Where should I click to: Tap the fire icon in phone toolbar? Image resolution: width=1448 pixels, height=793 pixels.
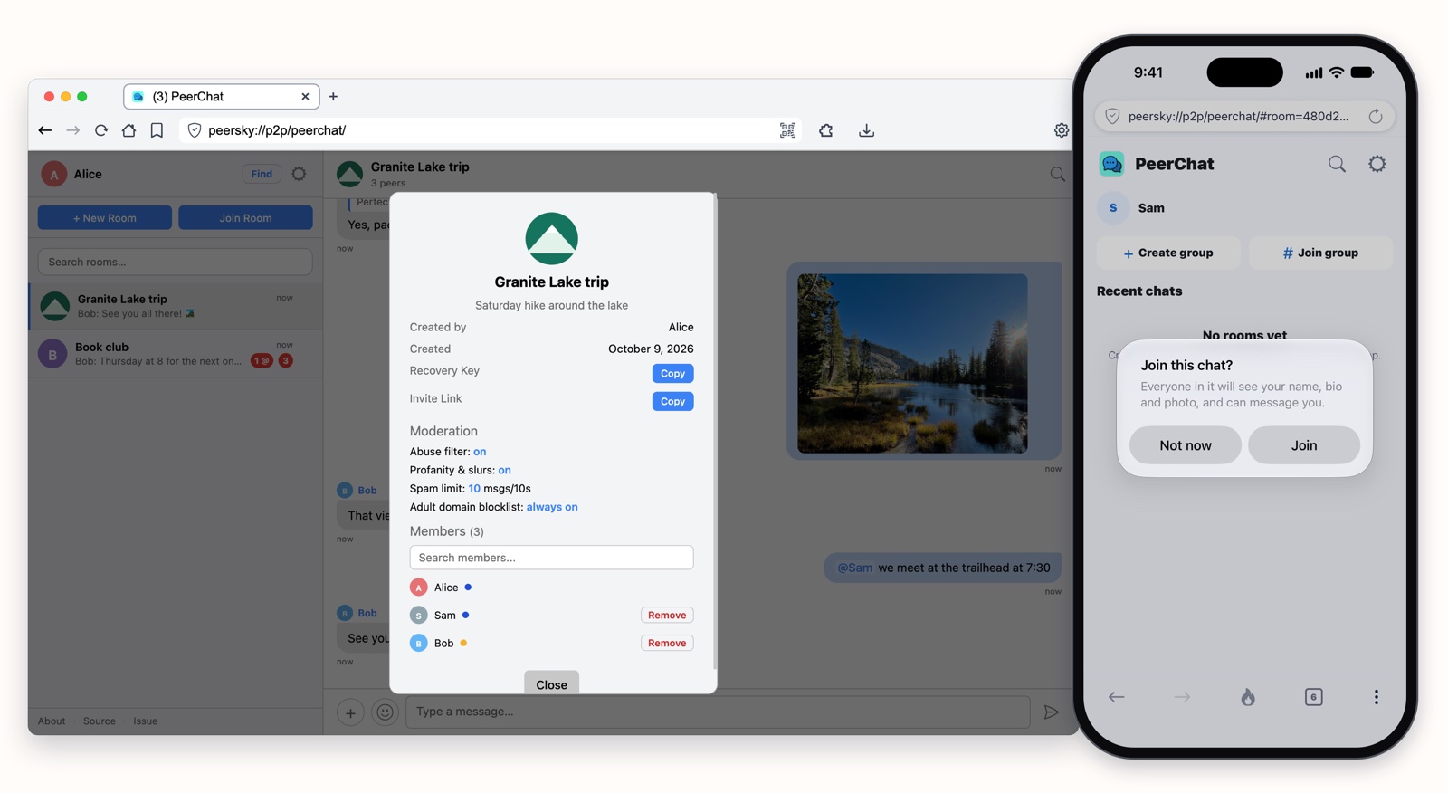(x=1248, y=697)
